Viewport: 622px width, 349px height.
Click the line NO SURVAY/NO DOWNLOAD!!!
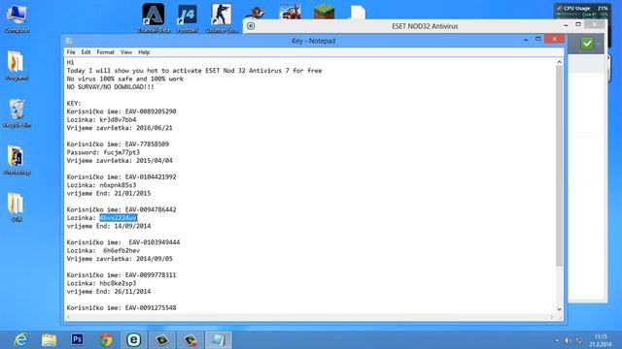tap(110, 87)
